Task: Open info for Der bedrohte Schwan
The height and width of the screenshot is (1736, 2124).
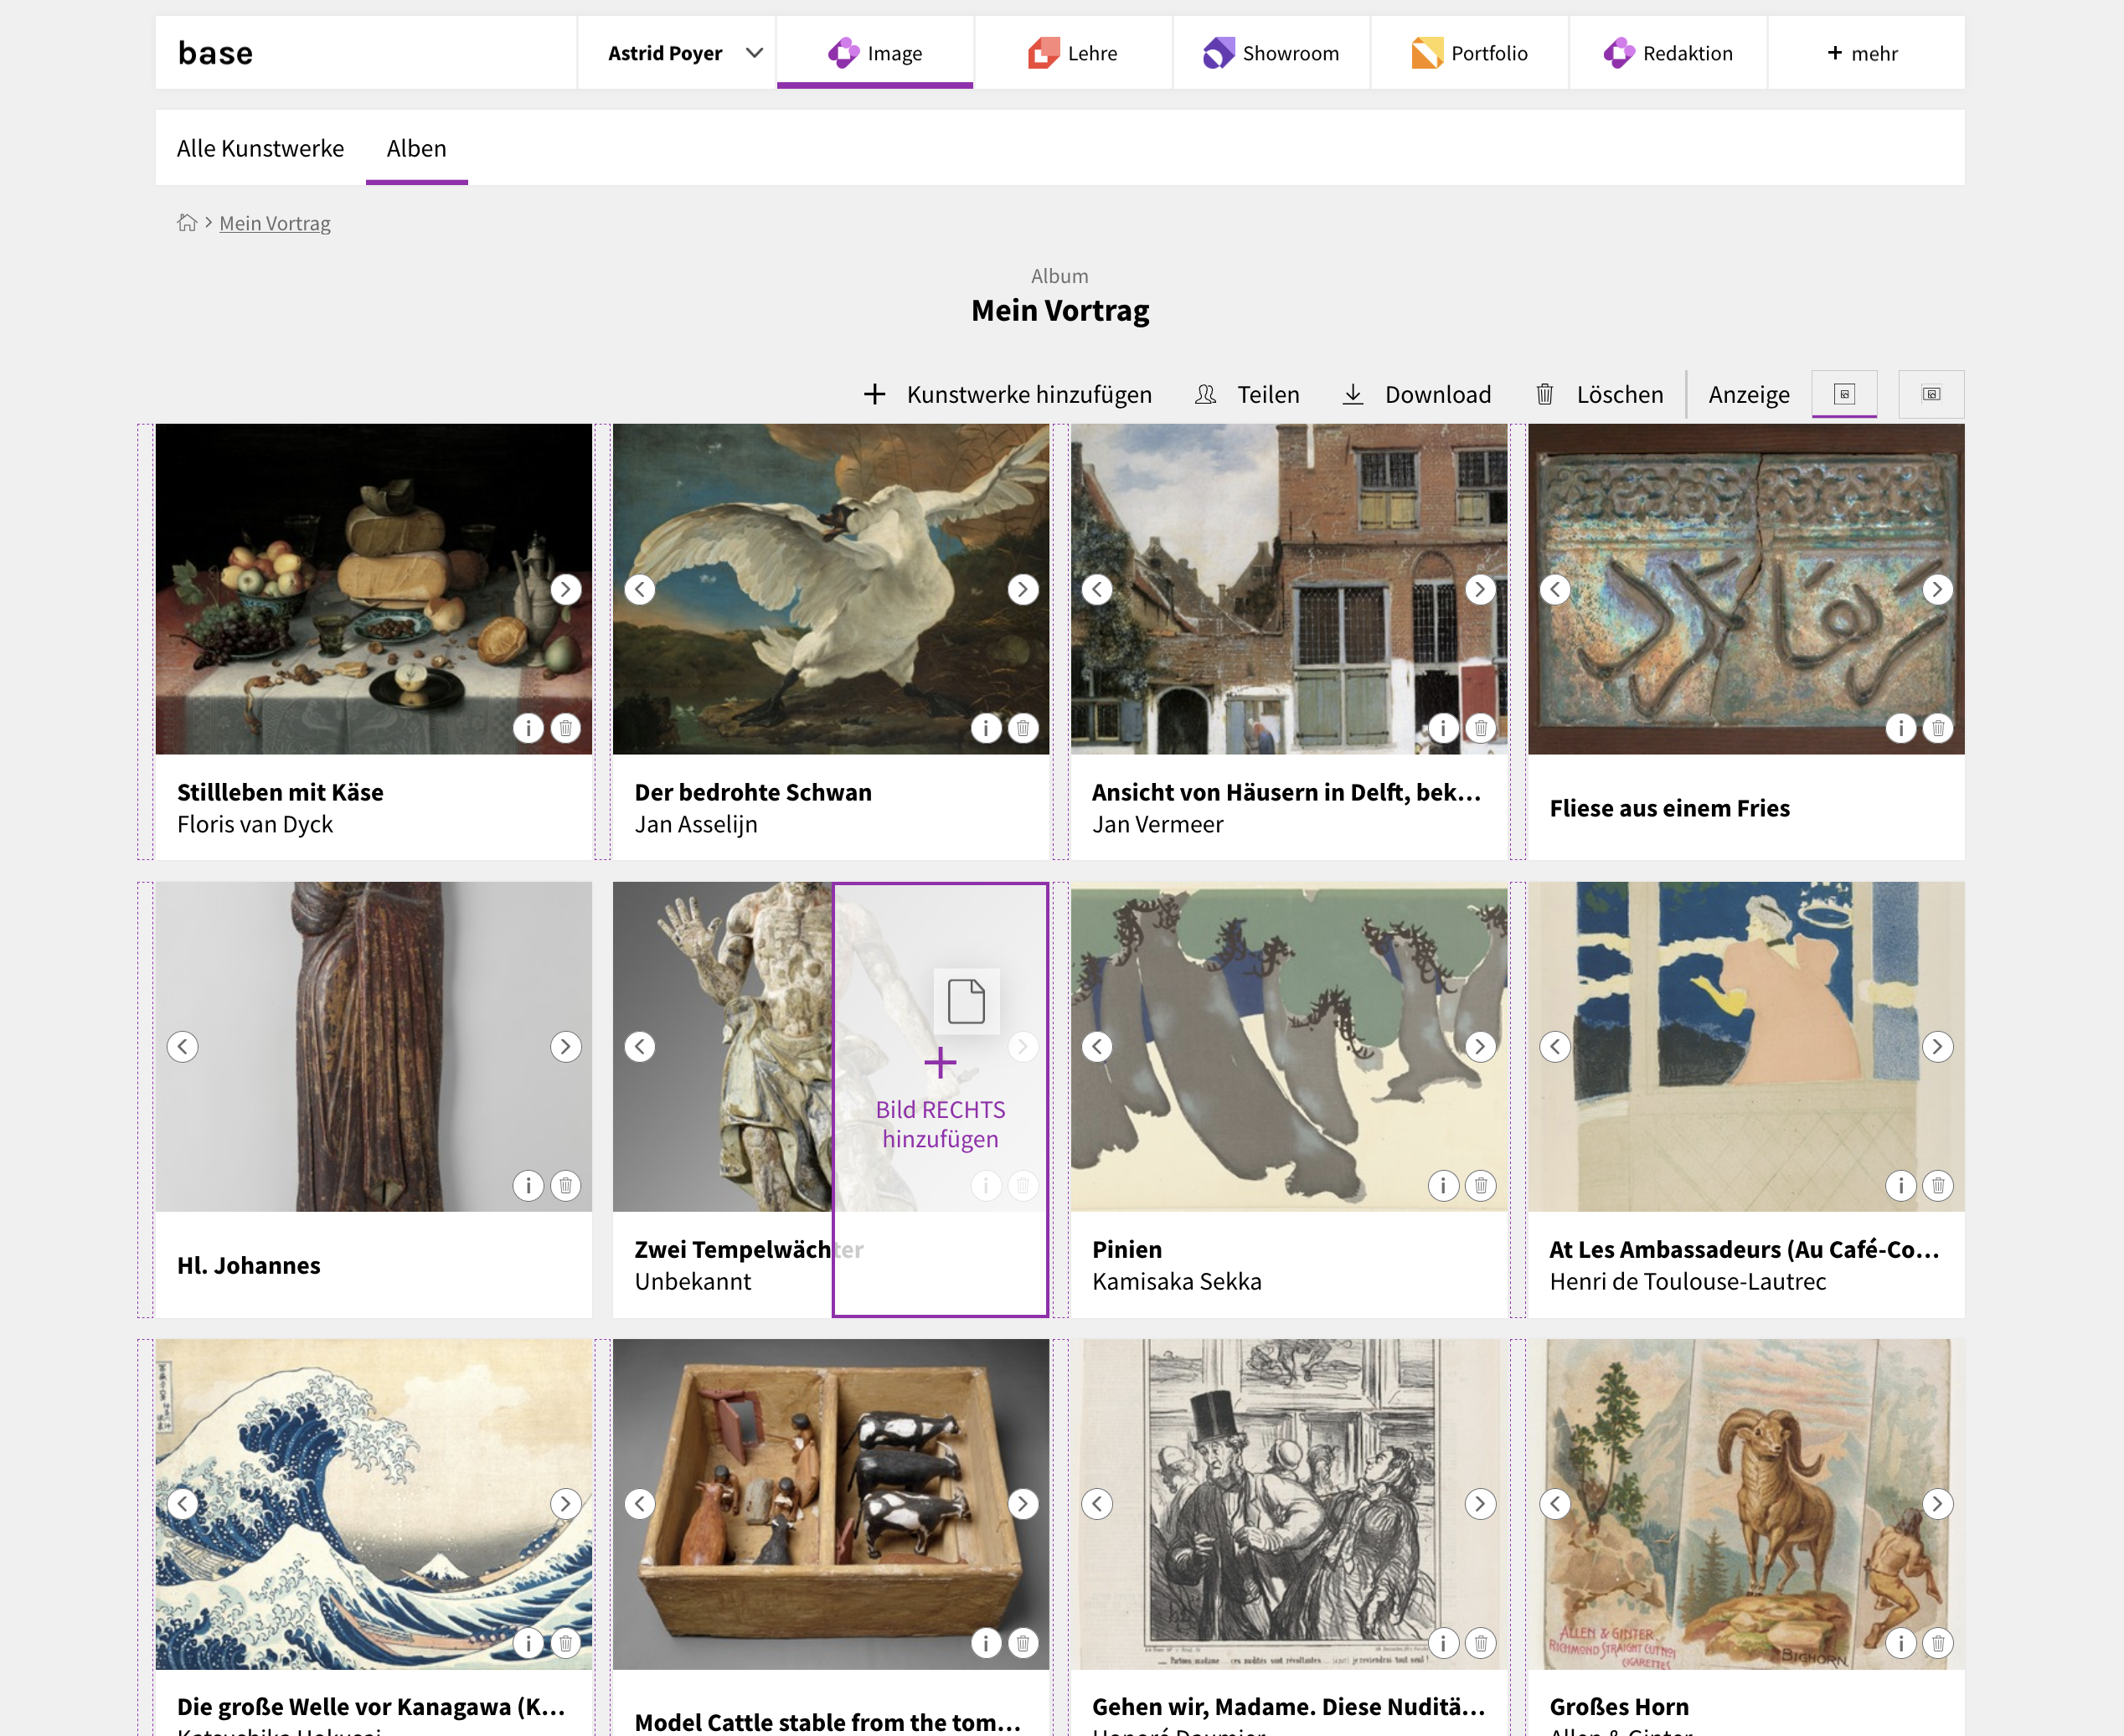Action: point(986,728)
